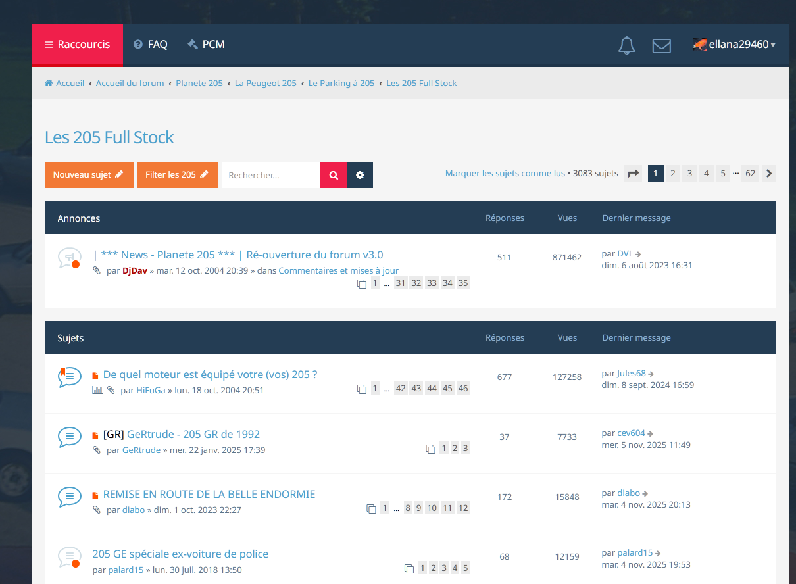Click the Nouveau sujet button
796x584 pixels.
pyautogui.click(x=89, y=175)
